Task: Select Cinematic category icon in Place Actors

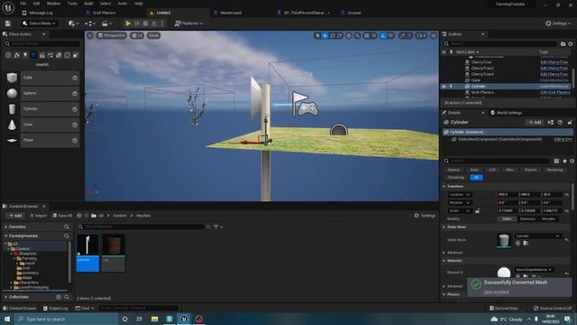Action: coord(42,55)
